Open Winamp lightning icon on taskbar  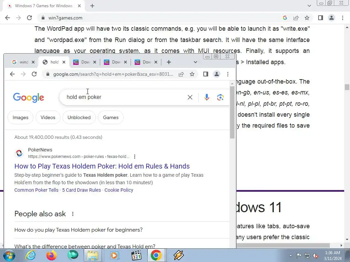coord(178,255)
